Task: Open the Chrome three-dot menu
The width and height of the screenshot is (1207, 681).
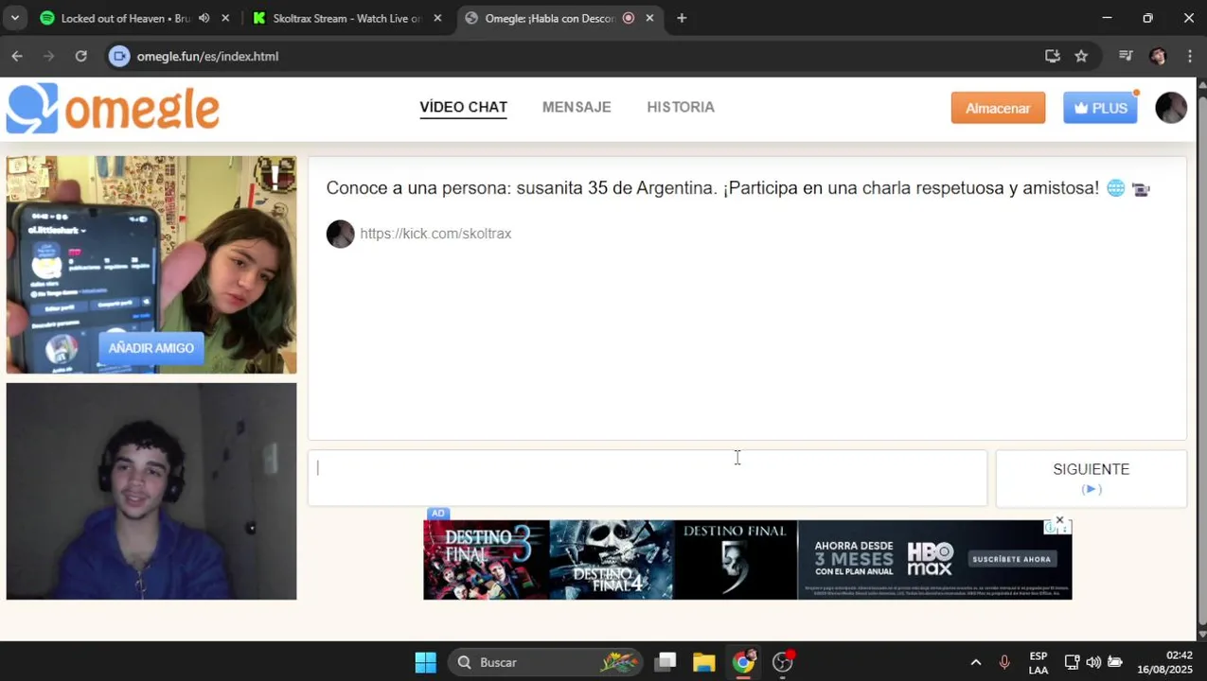Action: 1189,56
